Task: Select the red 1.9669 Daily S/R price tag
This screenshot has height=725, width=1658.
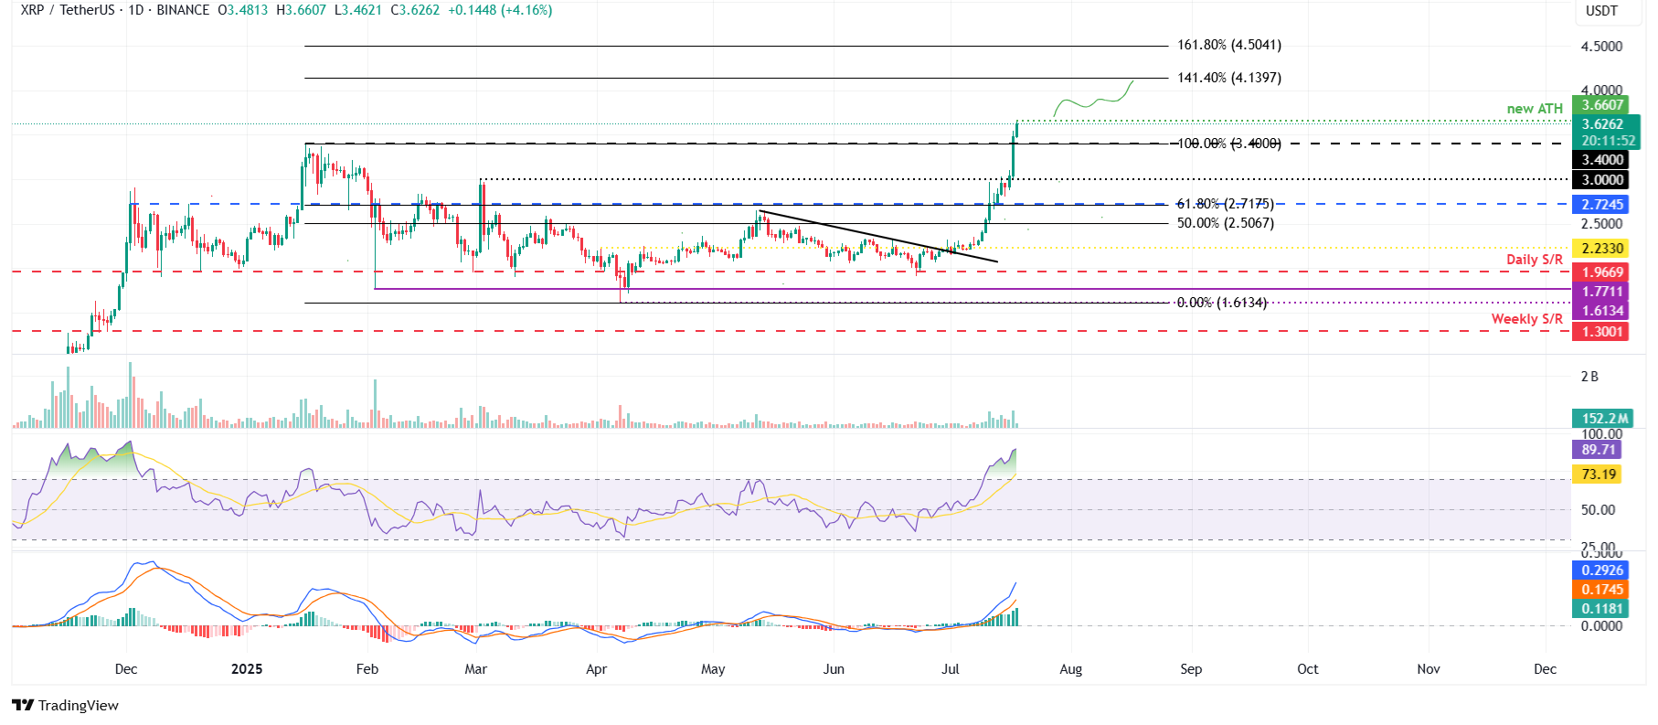Action: click(x=1602, y=272)
